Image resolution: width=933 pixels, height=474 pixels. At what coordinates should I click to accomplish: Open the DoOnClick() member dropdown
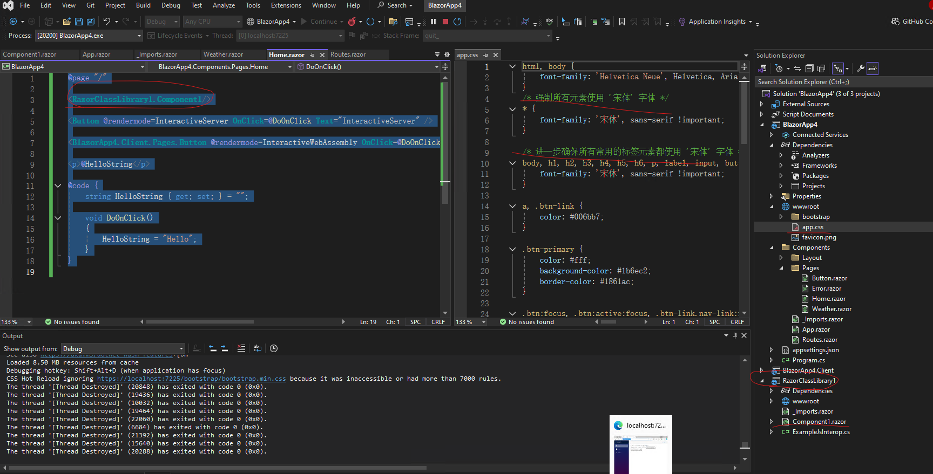coord(368,67)
